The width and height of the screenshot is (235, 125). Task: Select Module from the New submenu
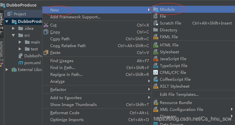click(194, 9)
